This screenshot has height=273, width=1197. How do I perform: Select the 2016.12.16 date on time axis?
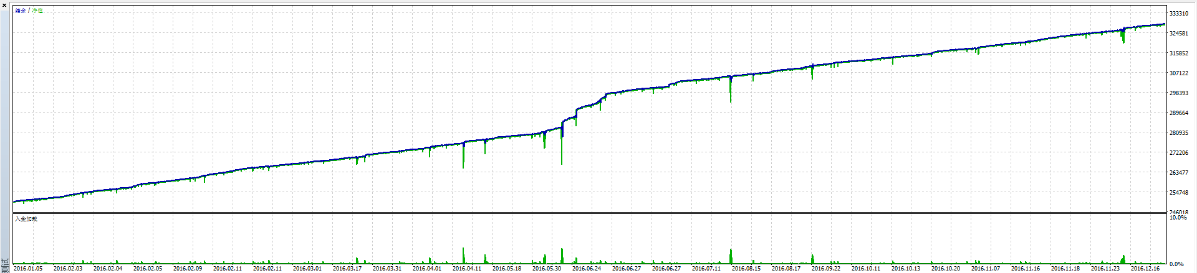[1145, 269]
